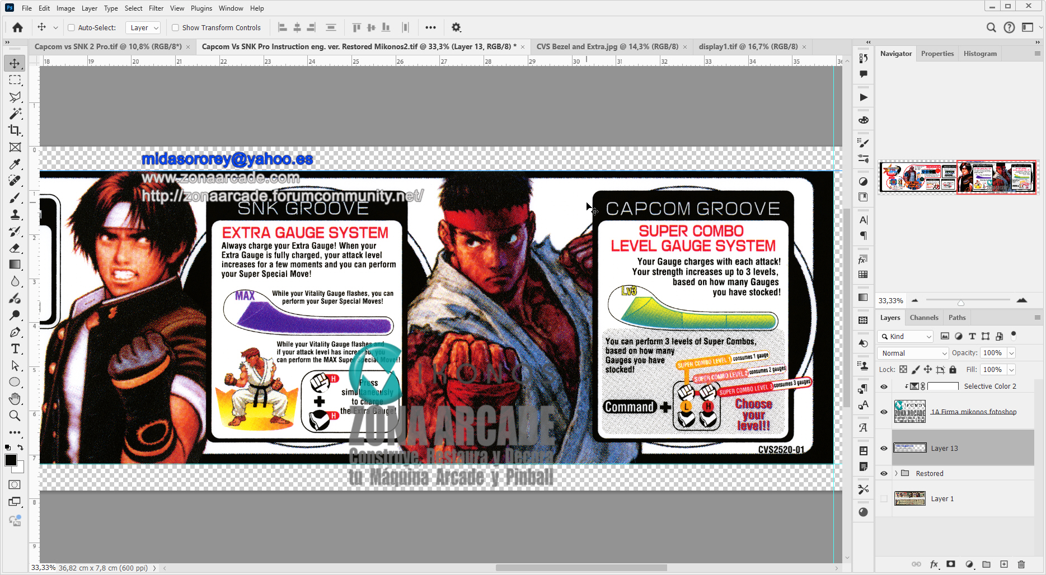The image size is (1046, 575).
Task: Open the Normal blend mode dropdown
Action: pos(912,353)
